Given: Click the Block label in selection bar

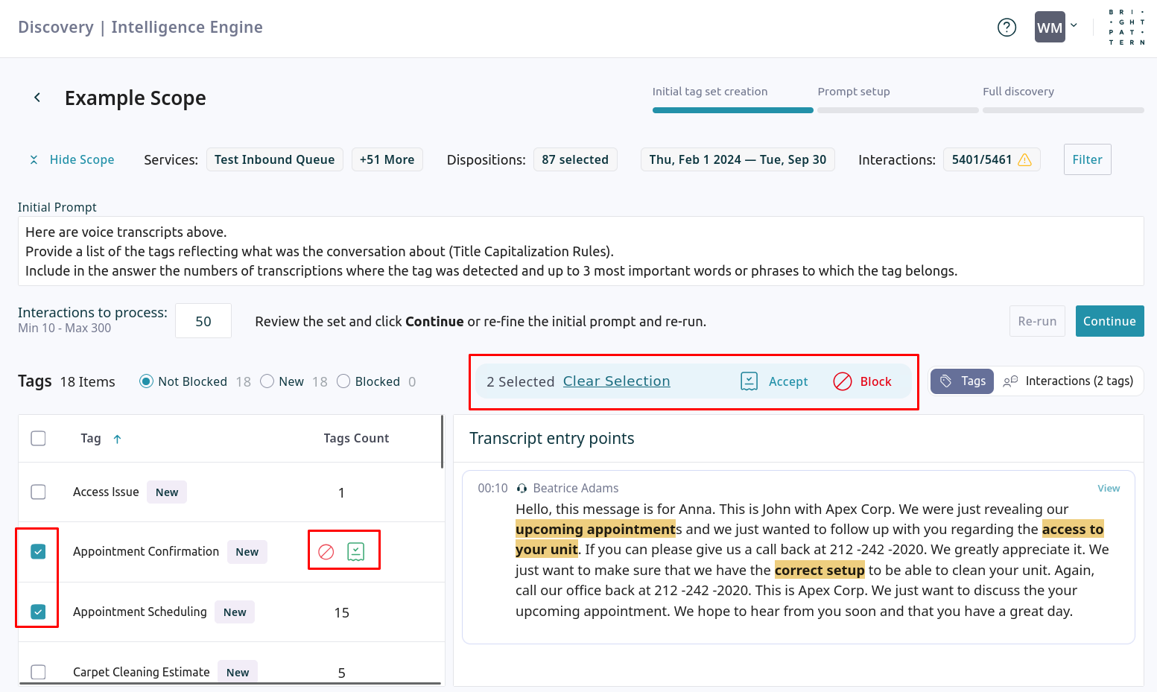Looking at the screenshot, I should (875, 381).
